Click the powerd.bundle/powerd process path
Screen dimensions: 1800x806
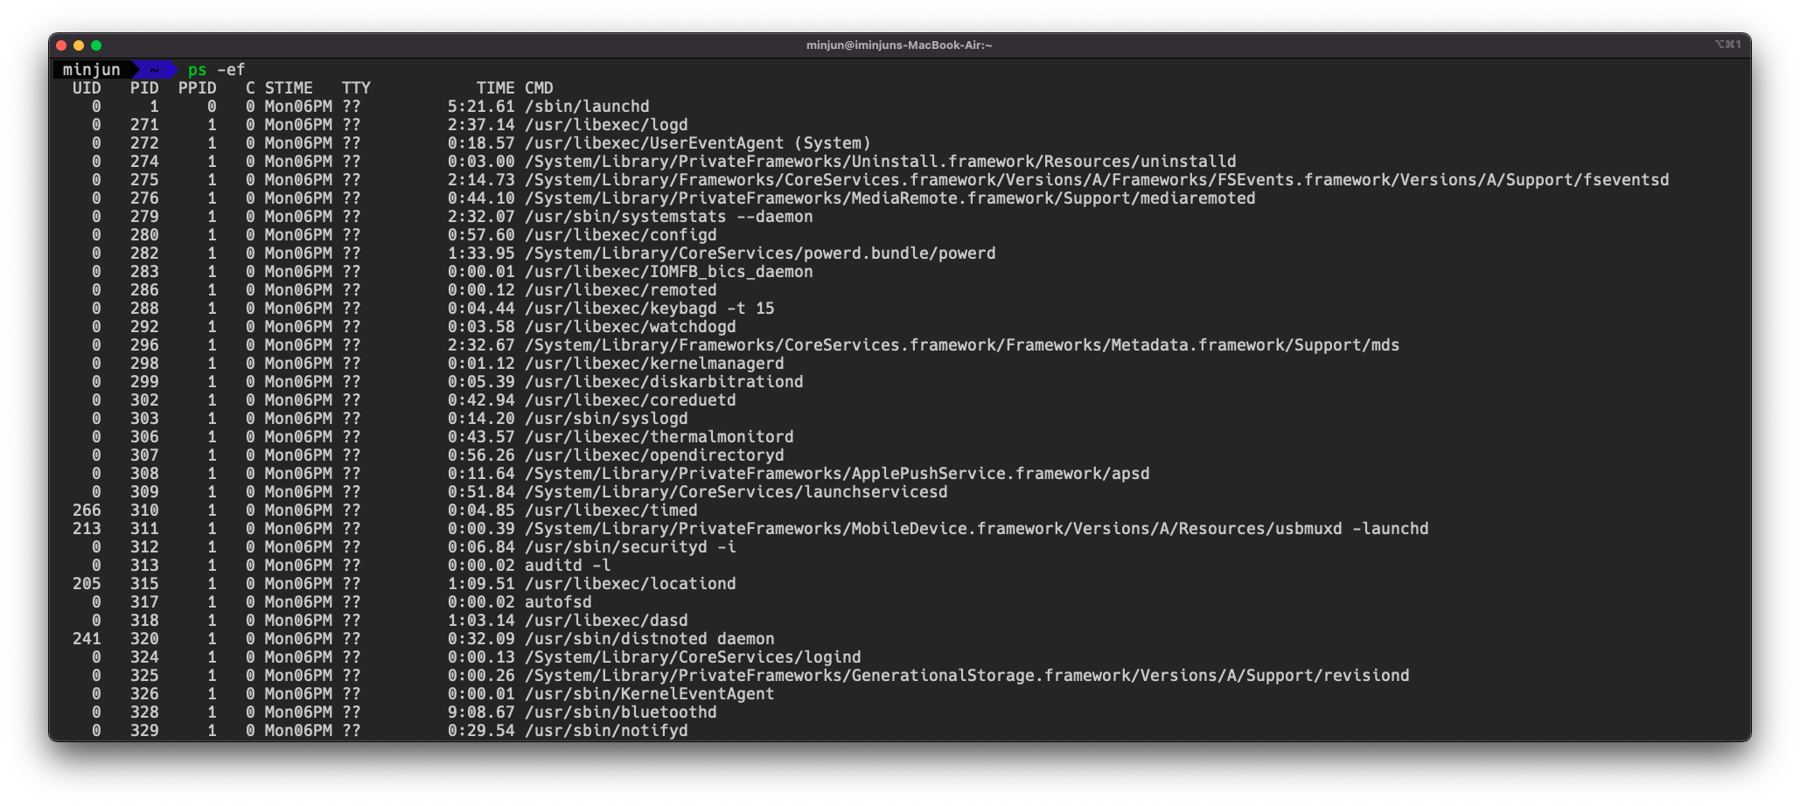point(760,254)
